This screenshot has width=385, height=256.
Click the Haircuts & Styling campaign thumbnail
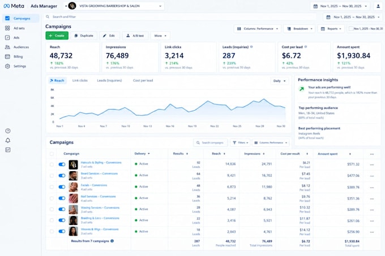(x=73, y=164)
